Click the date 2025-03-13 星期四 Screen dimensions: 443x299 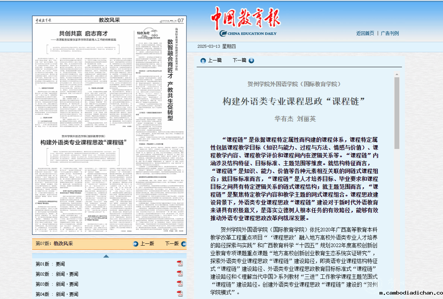click(x=217, y=46)
